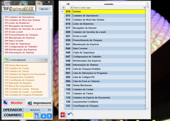170x121 pixels.
Task: Click the filter icon on comandos column
Action: pos(144,8)
